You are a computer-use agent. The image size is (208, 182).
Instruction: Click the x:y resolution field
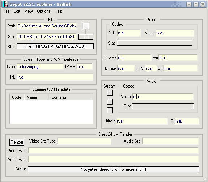178,58
